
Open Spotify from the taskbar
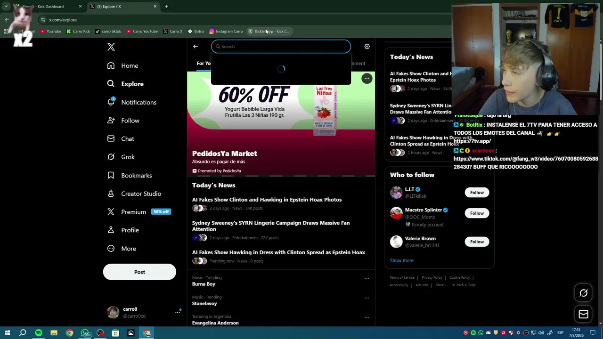(x=39, y=333)
